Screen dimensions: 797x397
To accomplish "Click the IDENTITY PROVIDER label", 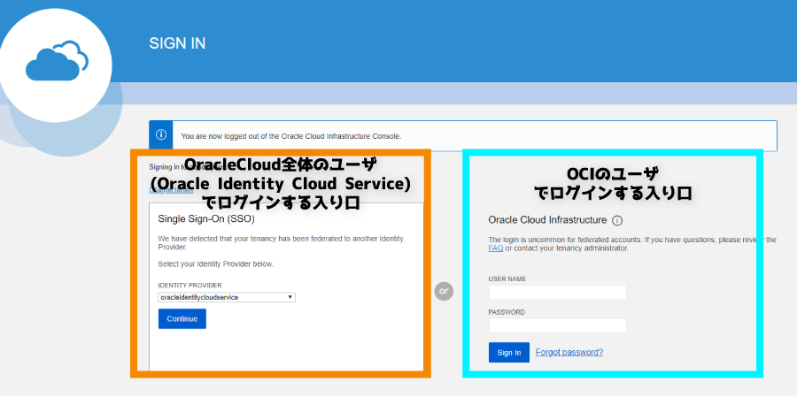I will (x=190, y=286).
